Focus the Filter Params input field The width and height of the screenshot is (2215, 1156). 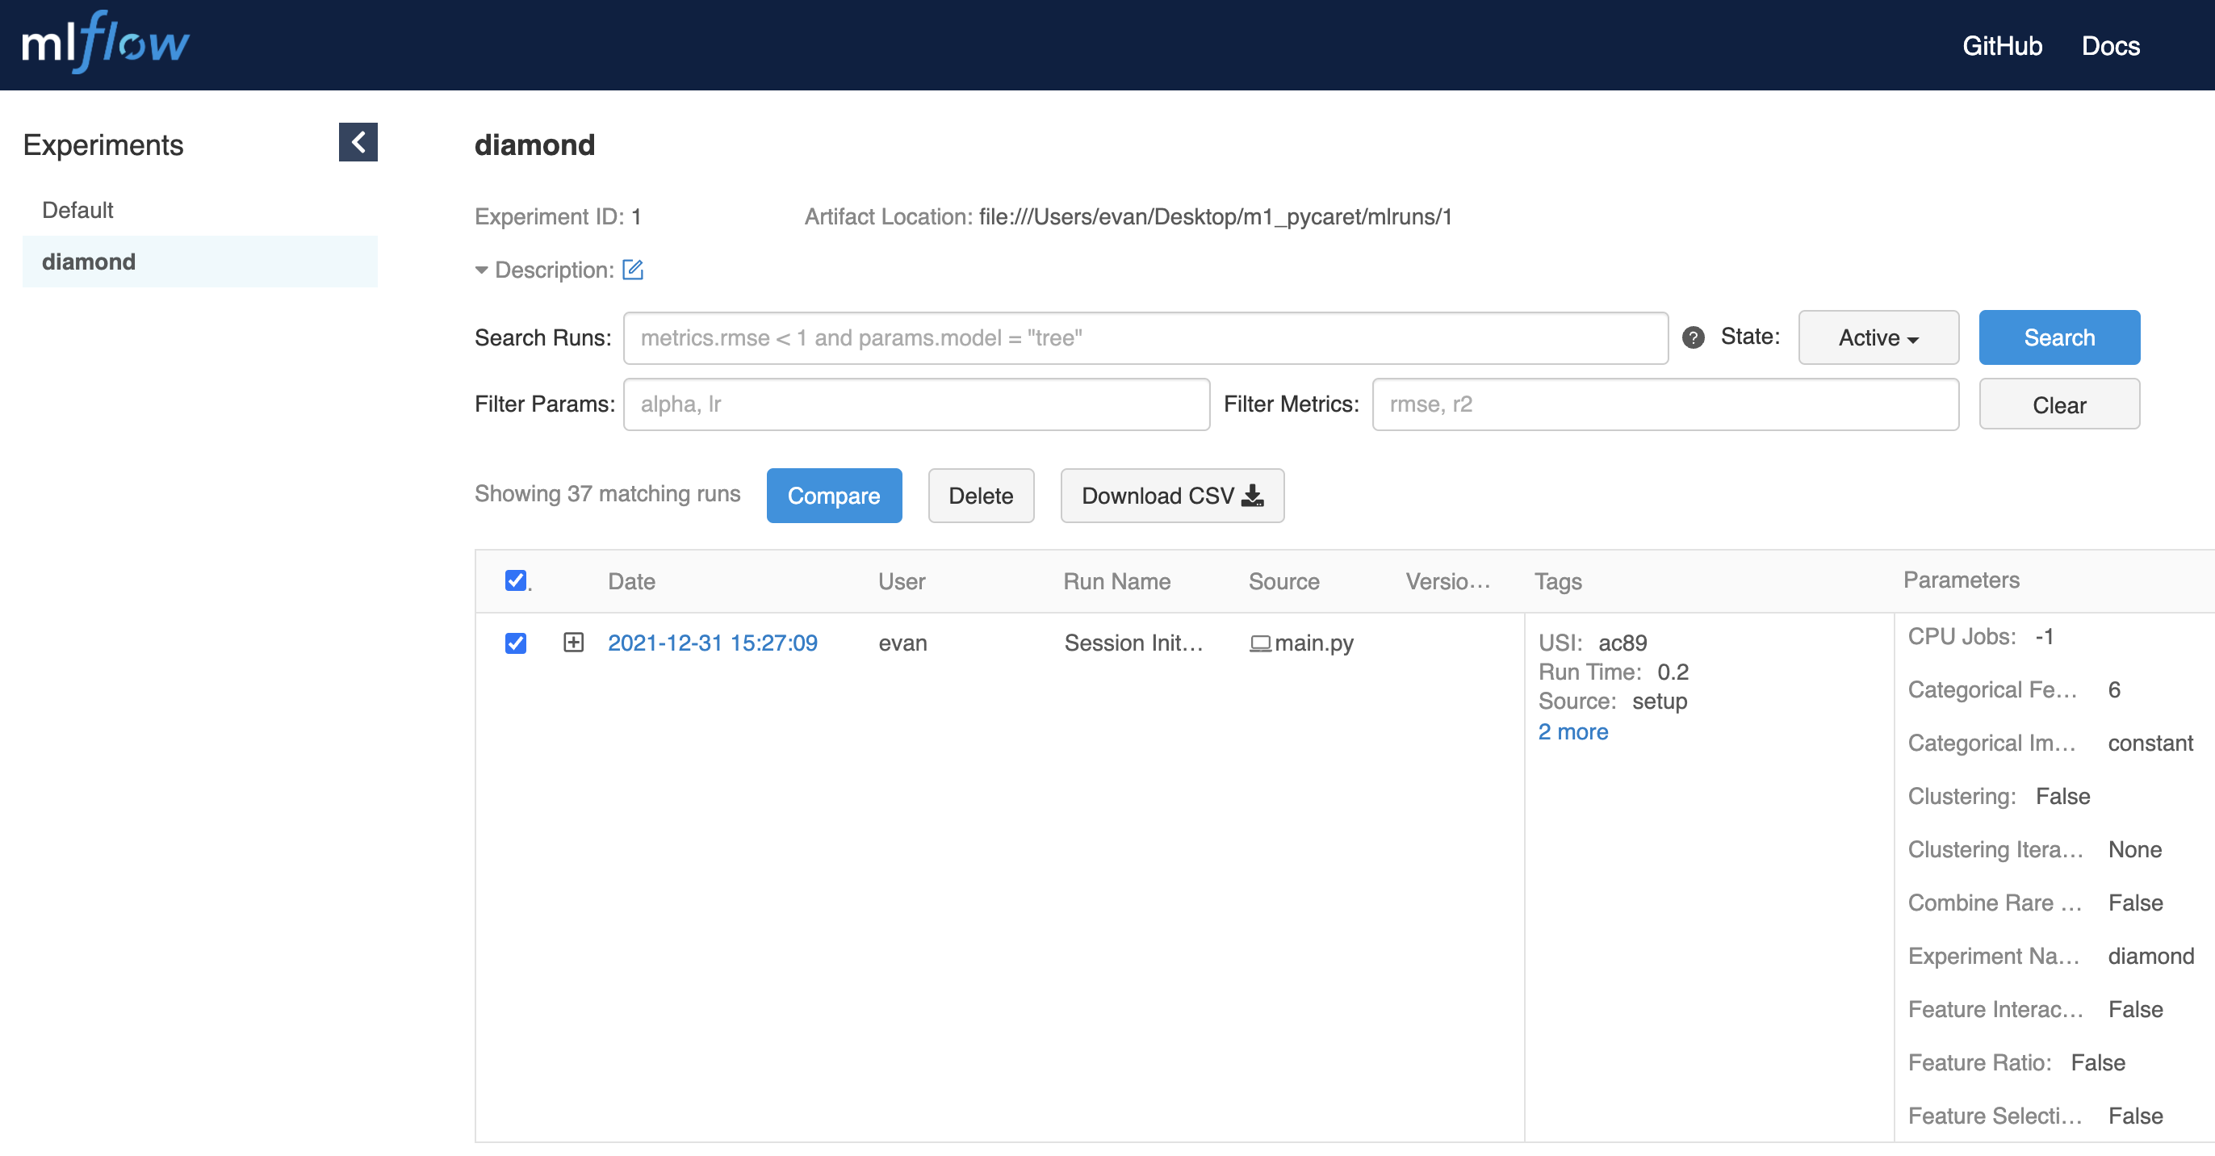917,404
